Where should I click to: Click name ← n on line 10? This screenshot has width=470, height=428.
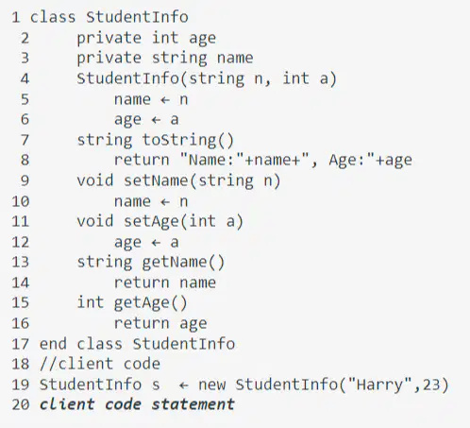pos(151,201)
